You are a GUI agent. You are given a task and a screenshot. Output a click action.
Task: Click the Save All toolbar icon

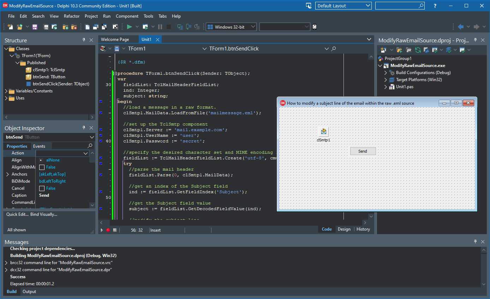(46, 27)
